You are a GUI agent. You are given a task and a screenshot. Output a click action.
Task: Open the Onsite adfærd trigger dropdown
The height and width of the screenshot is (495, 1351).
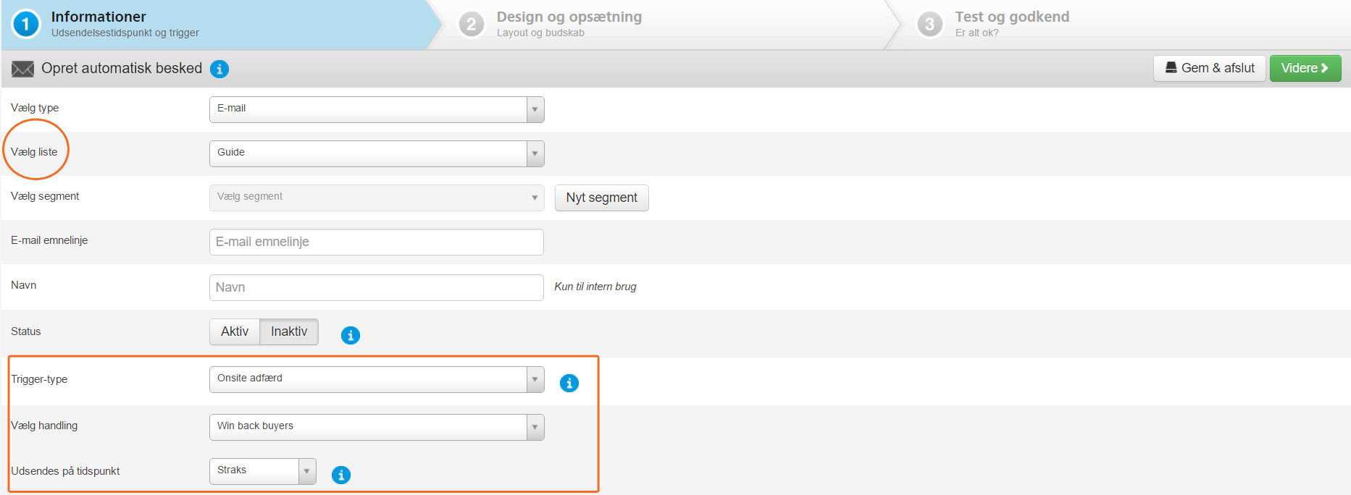pyautogui.click(x=377, y=379)
